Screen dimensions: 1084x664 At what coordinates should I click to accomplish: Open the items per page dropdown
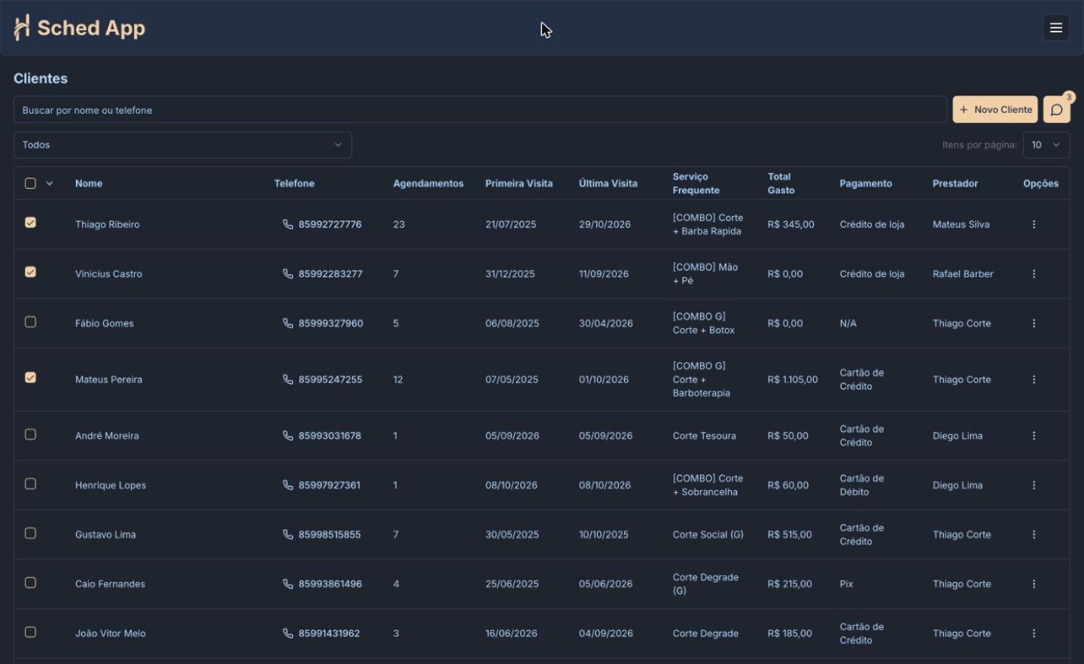point(1046,145)
